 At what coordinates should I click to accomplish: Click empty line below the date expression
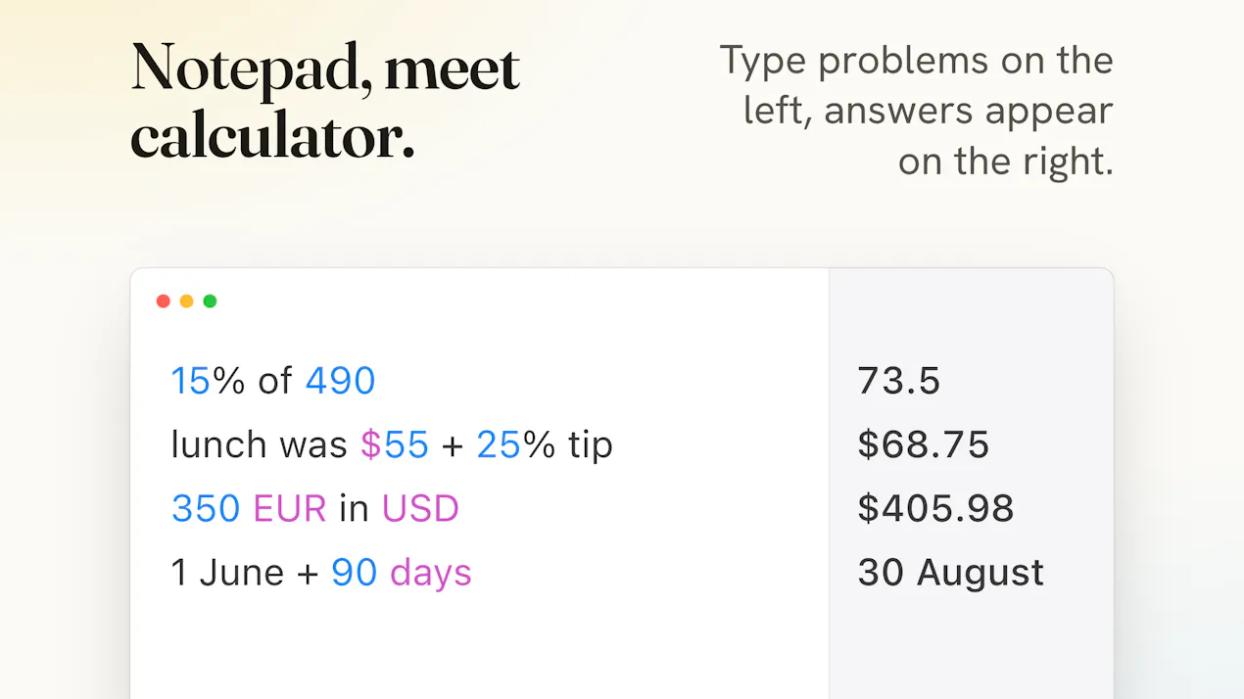[480, 636]
